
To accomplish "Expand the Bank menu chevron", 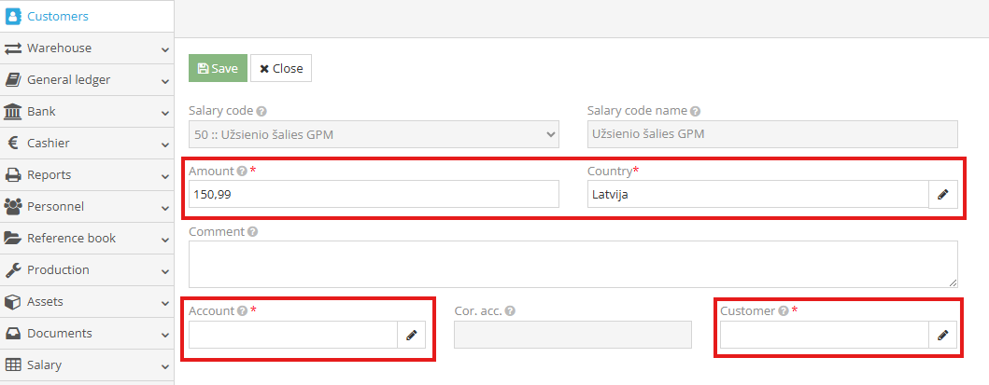I will (x=164, y=113).
